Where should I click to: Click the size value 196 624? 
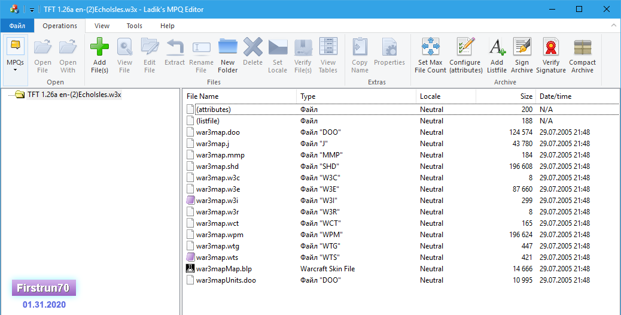tap(521, 235)
